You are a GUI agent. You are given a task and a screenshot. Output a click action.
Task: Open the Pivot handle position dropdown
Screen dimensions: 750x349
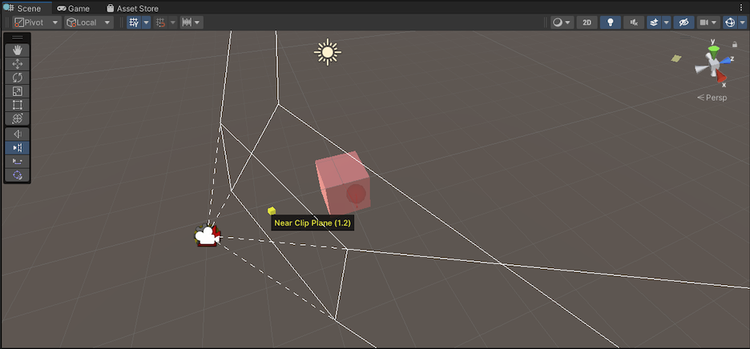pos(37,22)
